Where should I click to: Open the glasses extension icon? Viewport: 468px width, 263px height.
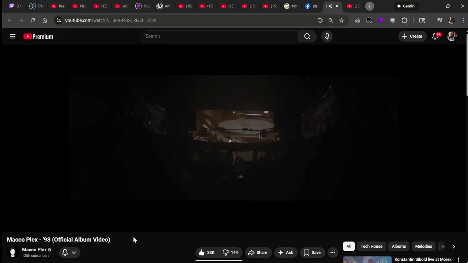pyautogui.click(x=369, y=20)
